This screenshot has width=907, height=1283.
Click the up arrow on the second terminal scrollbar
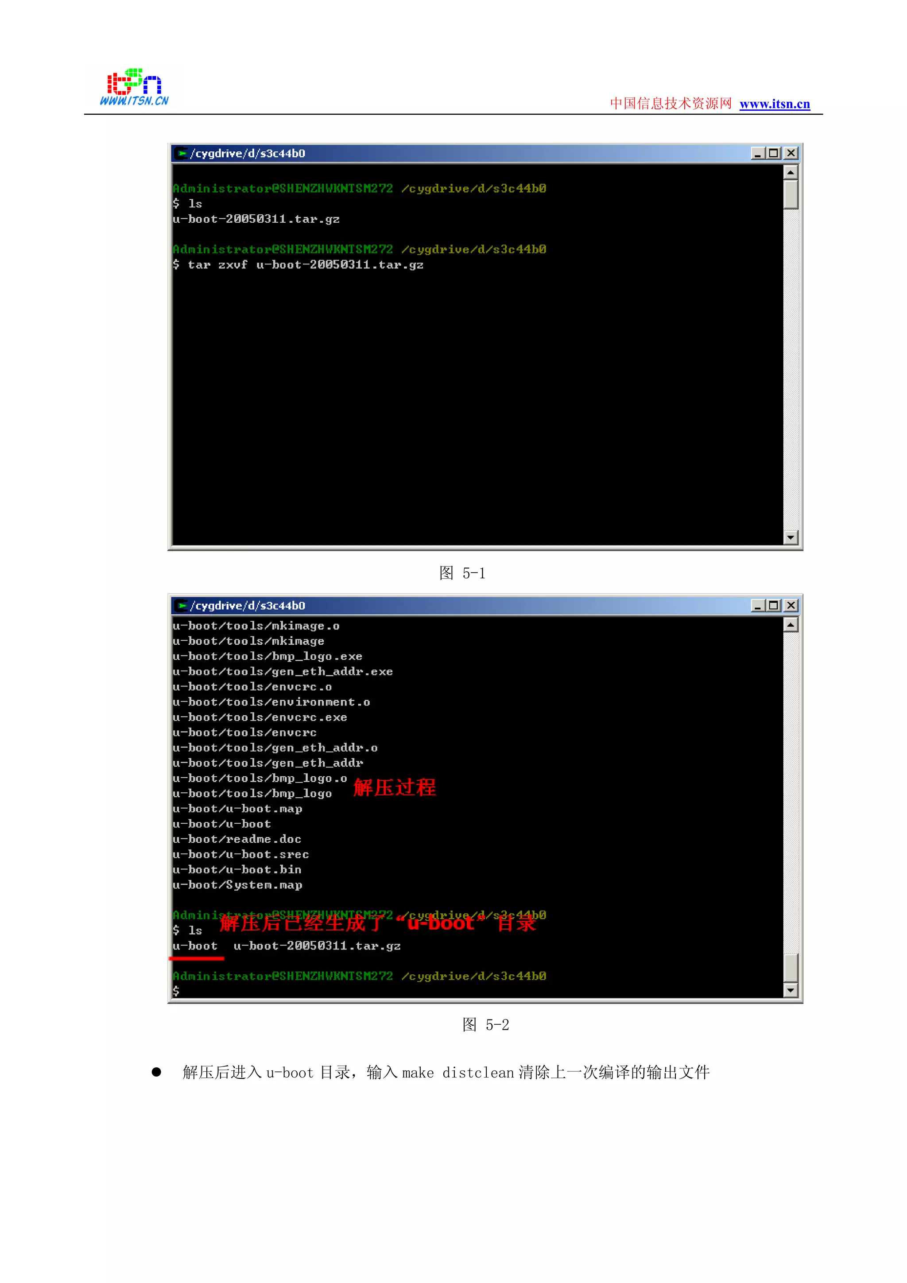click(790, 625)
